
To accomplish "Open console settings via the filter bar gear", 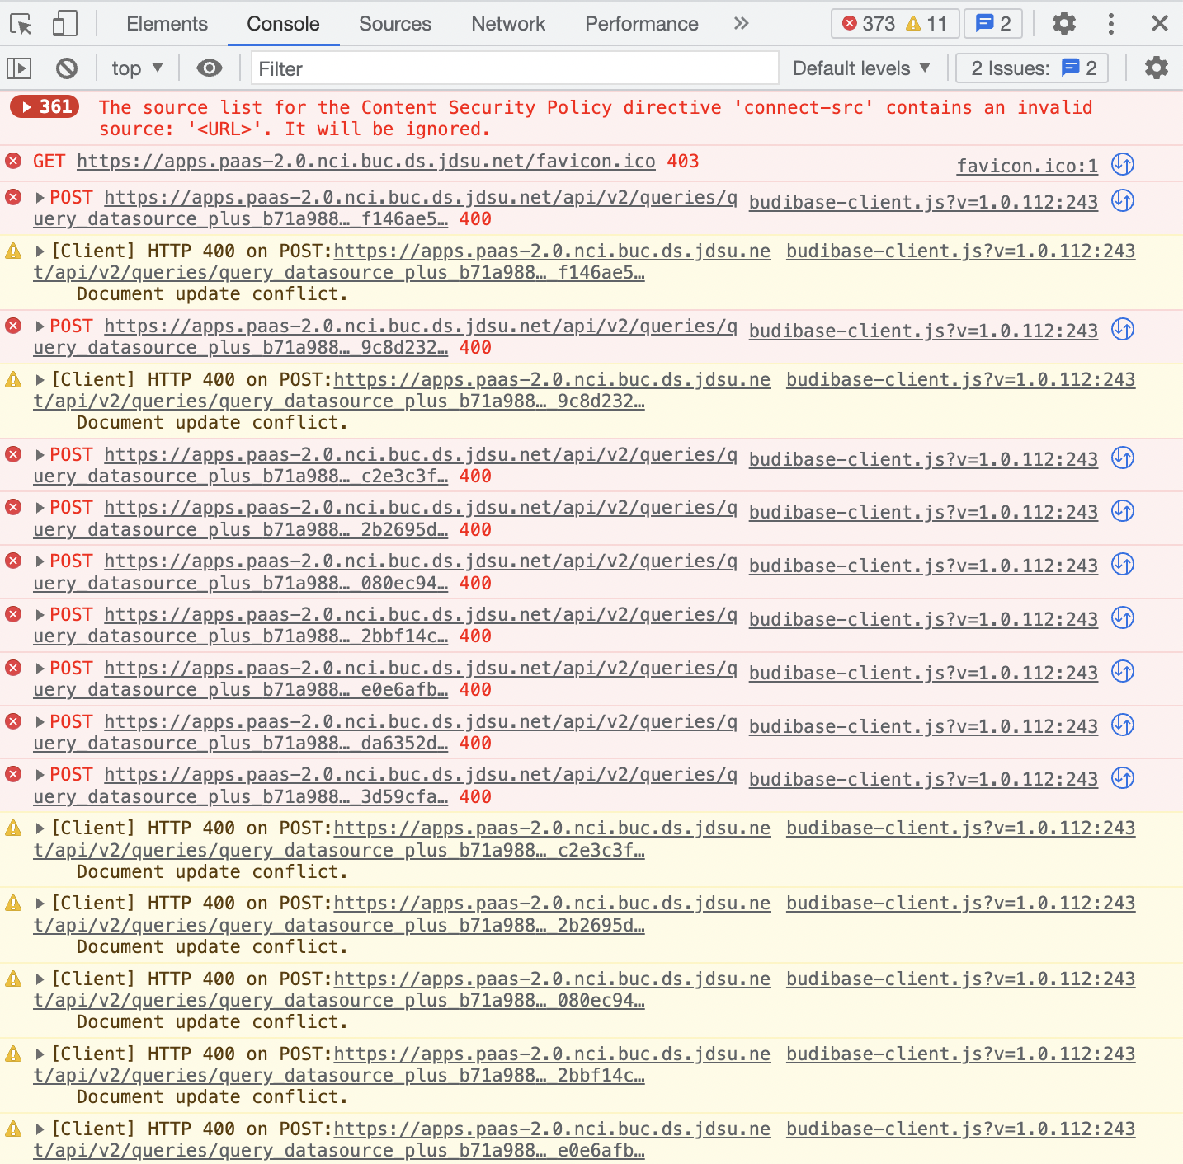I will click(1156, 68).
